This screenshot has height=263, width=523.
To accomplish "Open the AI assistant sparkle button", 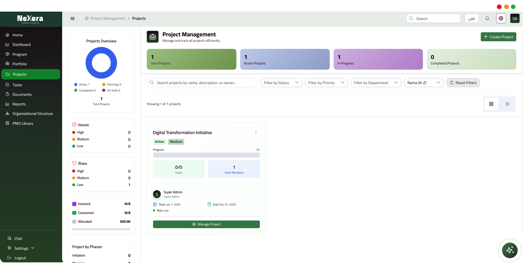I will [x=510, y=250].
